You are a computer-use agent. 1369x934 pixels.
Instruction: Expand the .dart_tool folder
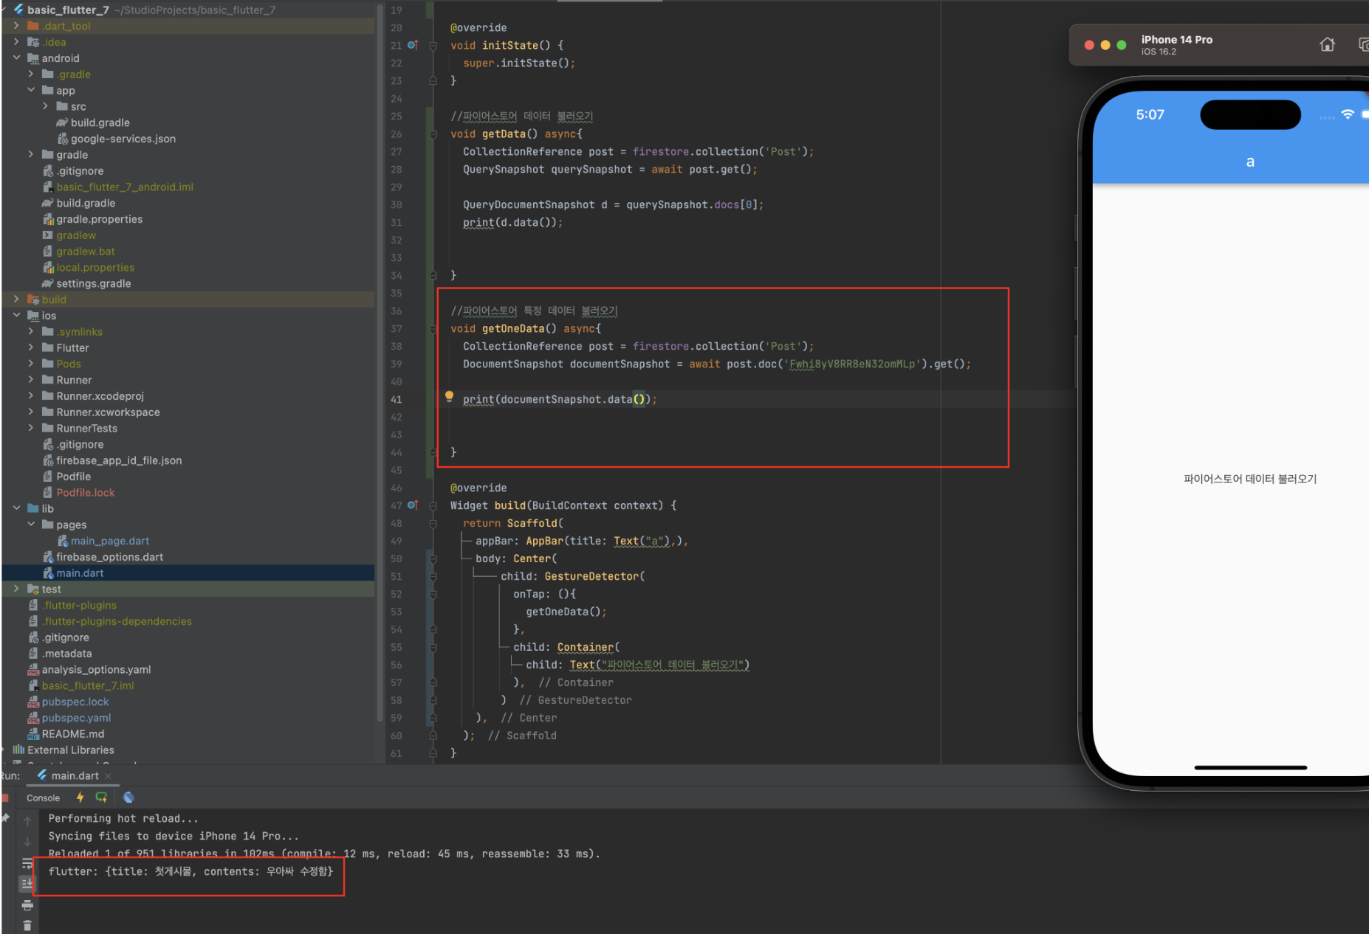16,26
